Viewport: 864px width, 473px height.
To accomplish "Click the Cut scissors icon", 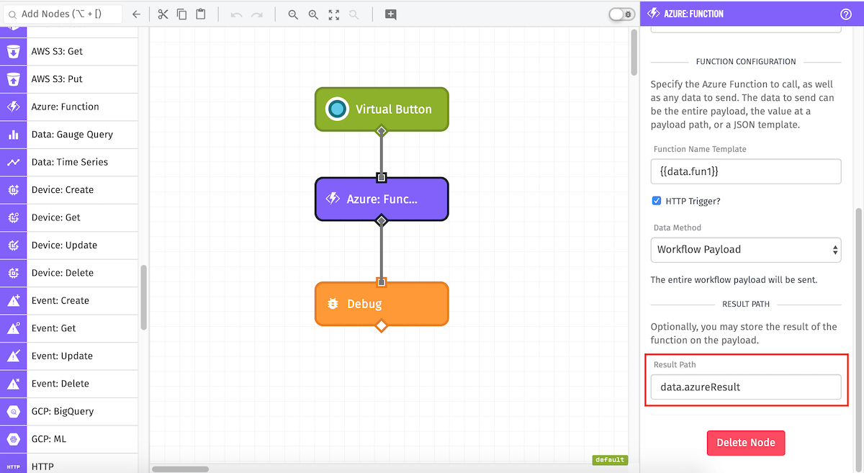I will click(x=163, y=14).
